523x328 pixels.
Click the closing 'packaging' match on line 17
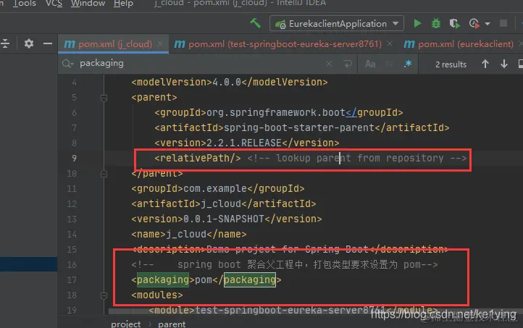point(250,279)
